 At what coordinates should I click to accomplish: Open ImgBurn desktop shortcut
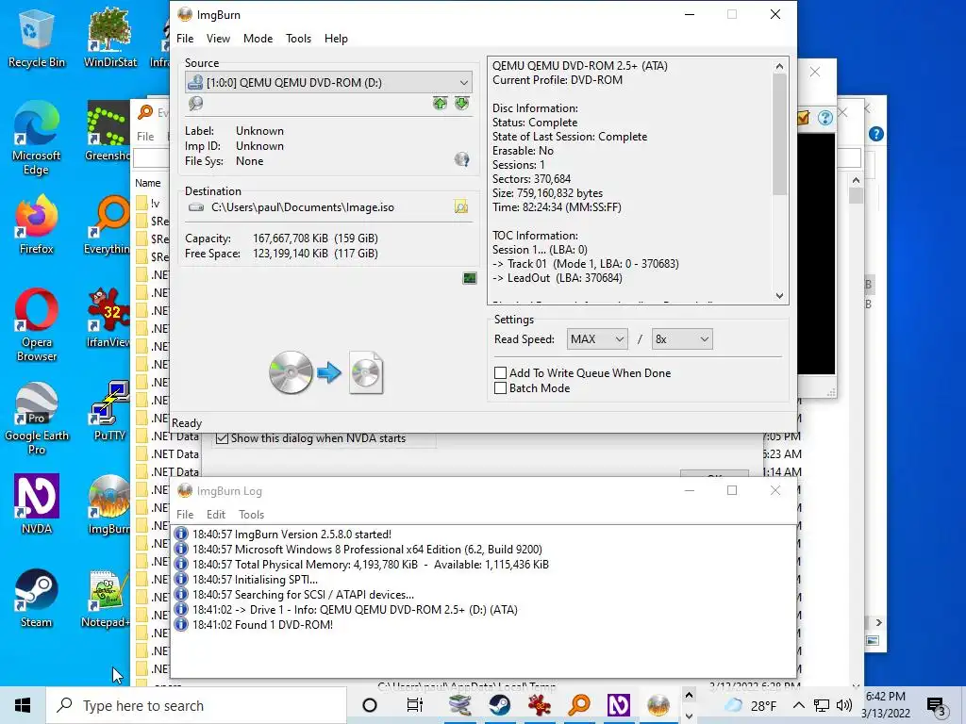click(x=108, y=505)
